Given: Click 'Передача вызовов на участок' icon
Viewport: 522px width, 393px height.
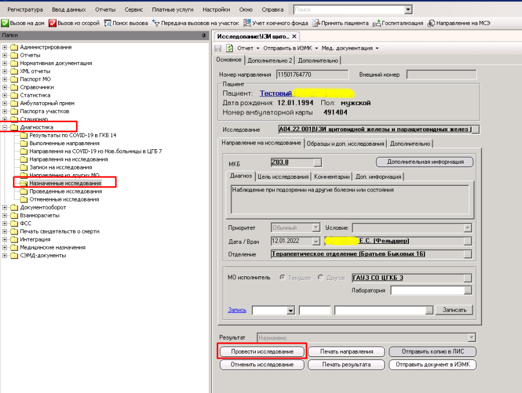Looking at the screenshot, I should click(156, 23).
